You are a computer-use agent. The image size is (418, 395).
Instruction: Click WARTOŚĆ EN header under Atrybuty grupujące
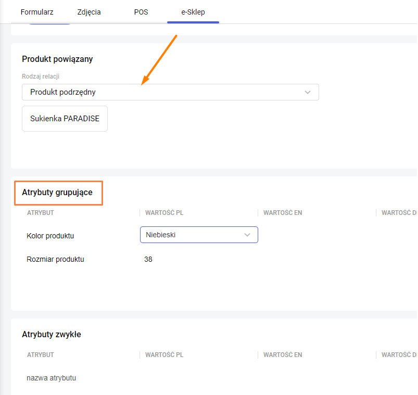283,213
